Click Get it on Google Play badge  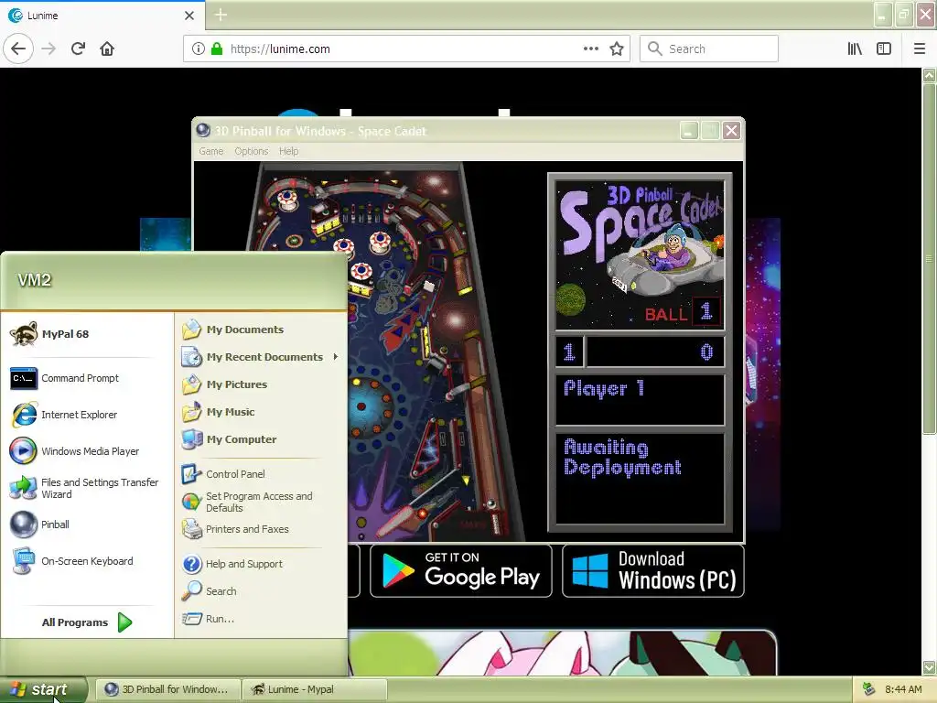point(461,570)
